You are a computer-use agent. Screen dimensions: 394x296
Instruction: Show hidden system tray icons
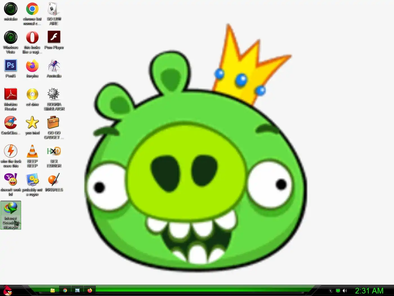(x=331, y=291)
